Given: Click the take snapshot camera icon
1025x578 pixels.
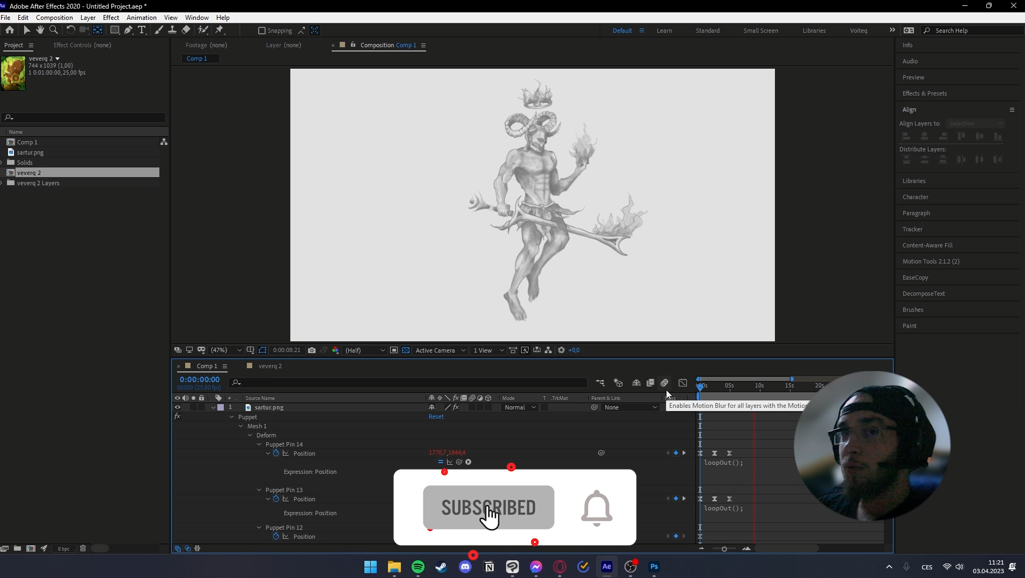Looking at the screenshot, I should [312, 350].
